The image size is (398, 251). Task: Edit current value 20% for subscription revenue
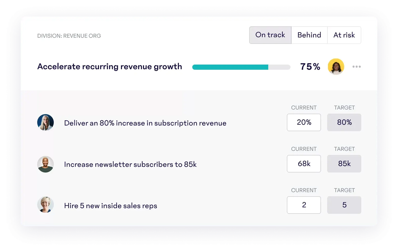(304, 122)
